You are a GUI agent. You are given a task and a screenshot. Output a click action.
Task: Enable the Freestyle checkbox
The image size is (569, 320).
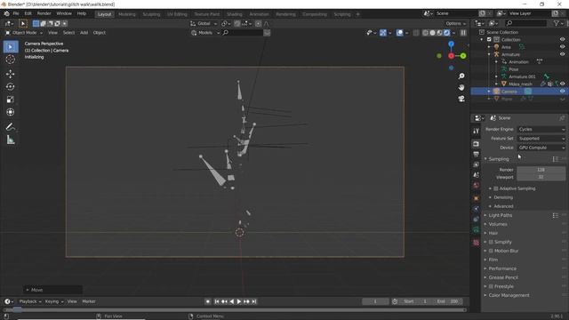point(491,286)
